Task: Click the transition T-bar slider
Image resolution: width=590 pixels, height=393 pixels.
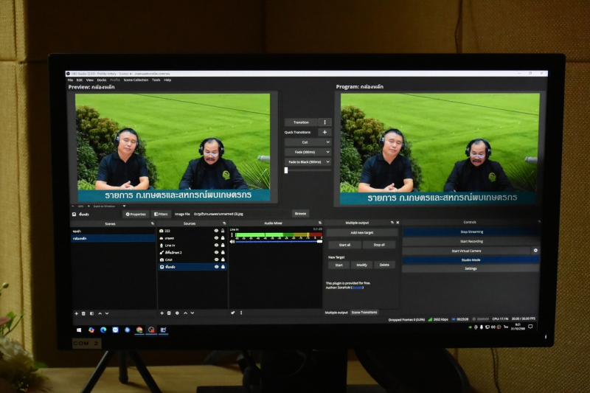Action: (x=286, y=170)
